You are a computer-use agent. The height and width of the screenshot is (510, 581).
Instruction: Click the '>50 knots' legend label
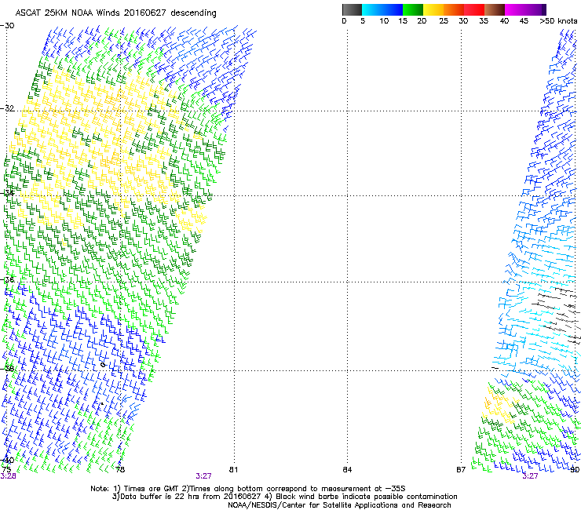point(558,21)
